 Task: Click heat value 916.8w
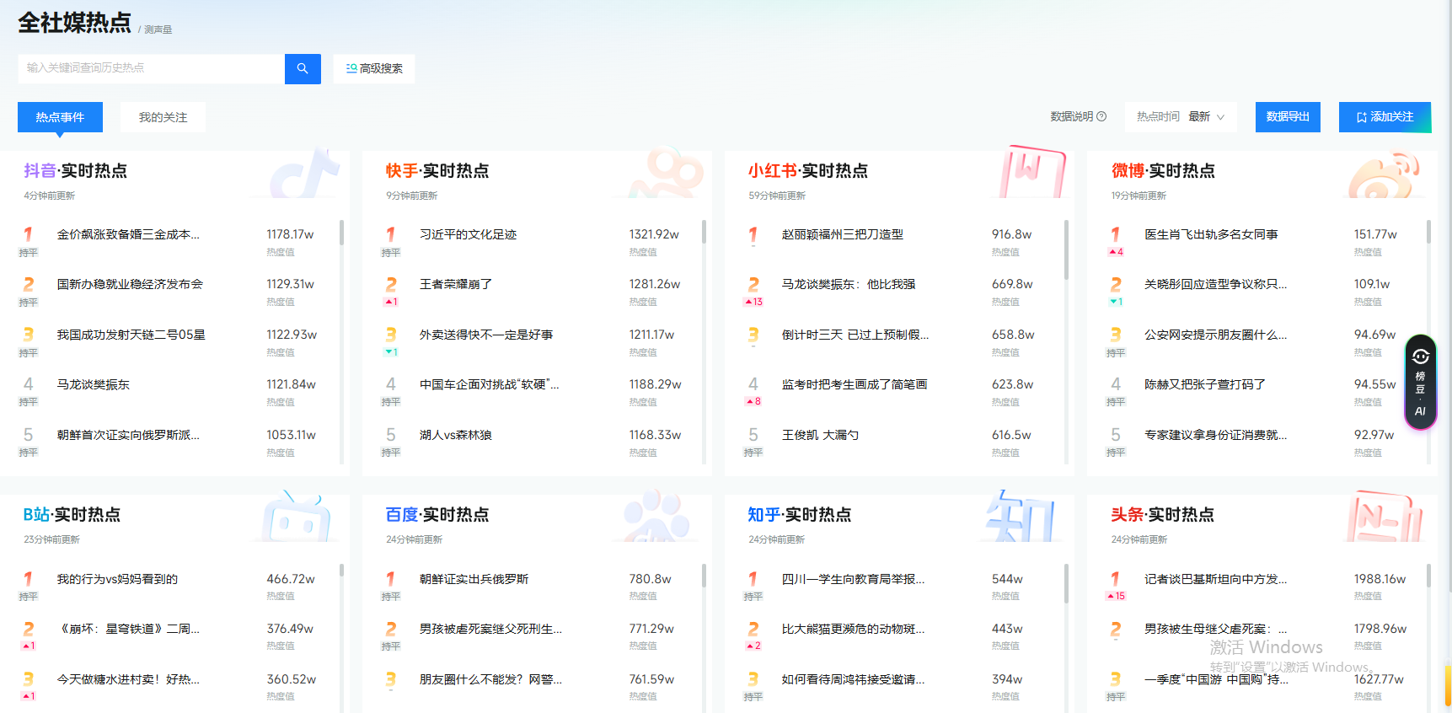coord(1011,234)
